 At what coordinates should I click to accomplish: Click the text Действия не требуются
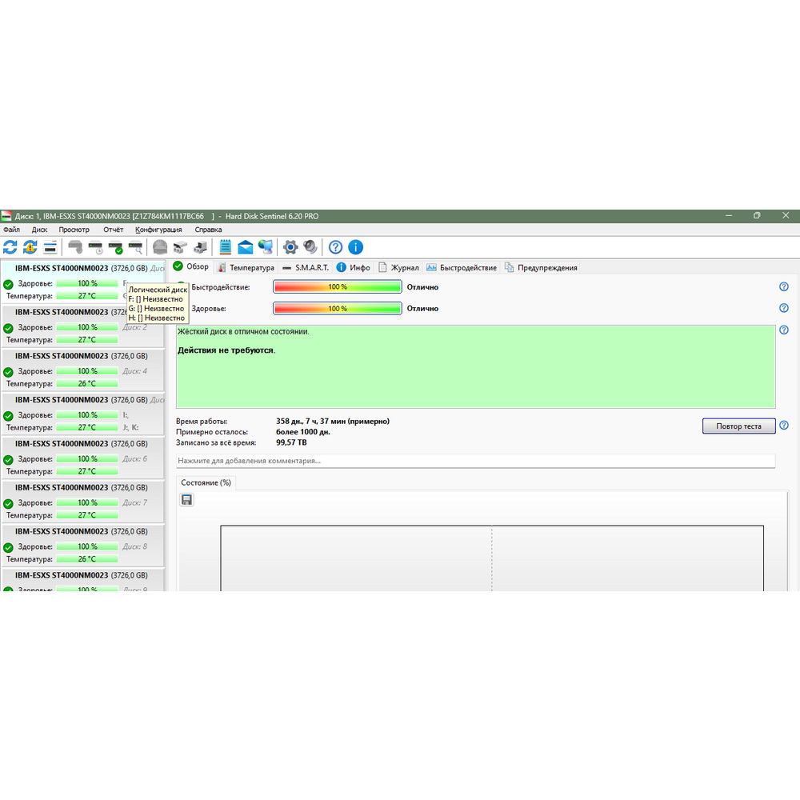[x=226, y=350]
